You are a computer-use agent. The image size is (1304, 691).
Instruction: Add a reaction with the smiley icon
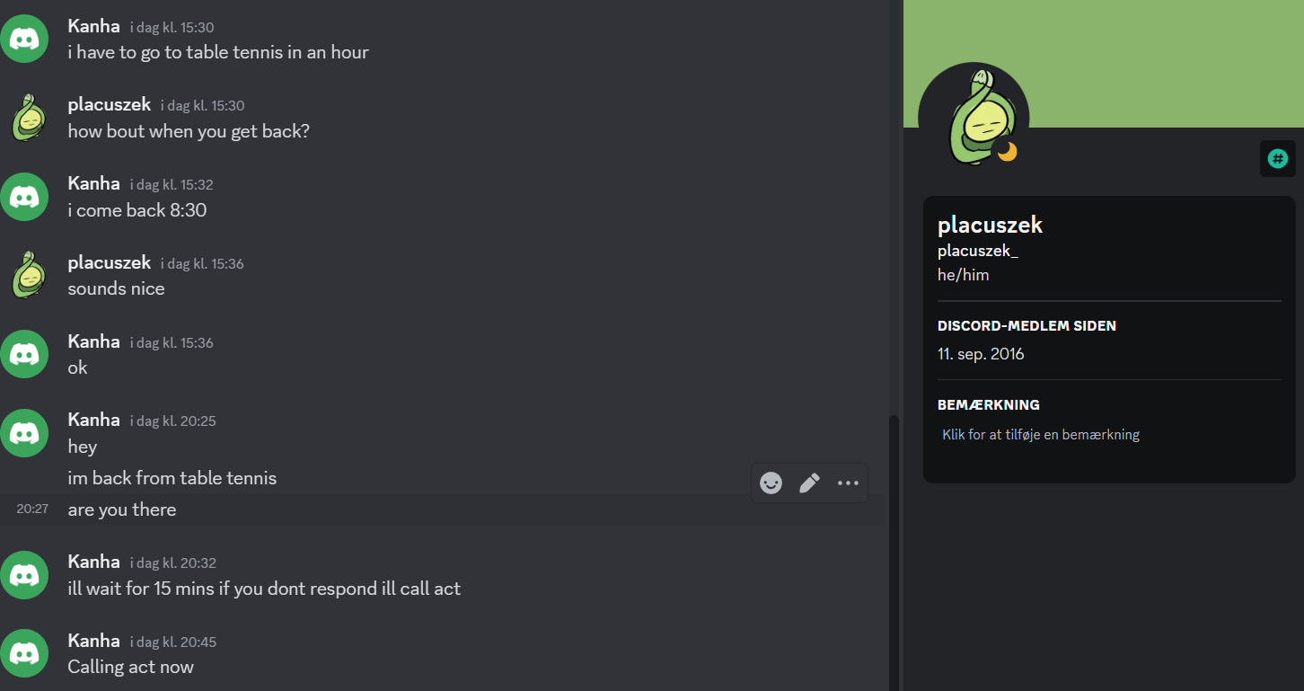pos(771,483)
